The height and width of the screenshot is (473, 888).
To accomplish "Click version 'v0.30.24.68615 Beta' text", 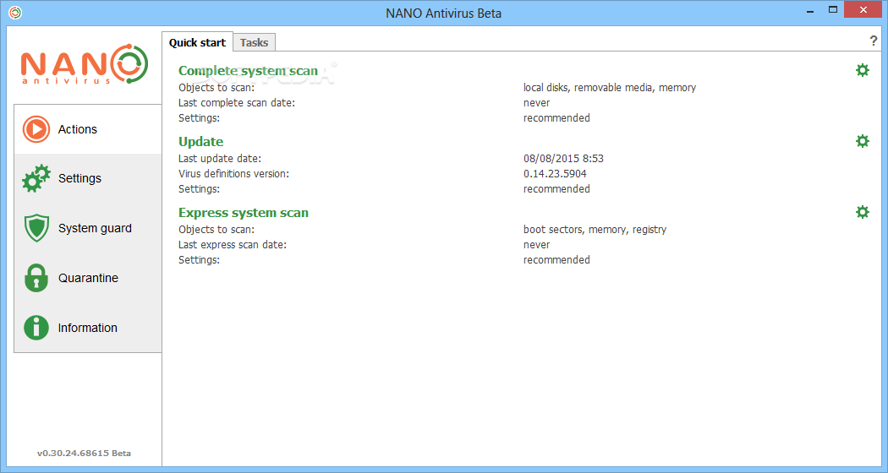I will [84, 454].
